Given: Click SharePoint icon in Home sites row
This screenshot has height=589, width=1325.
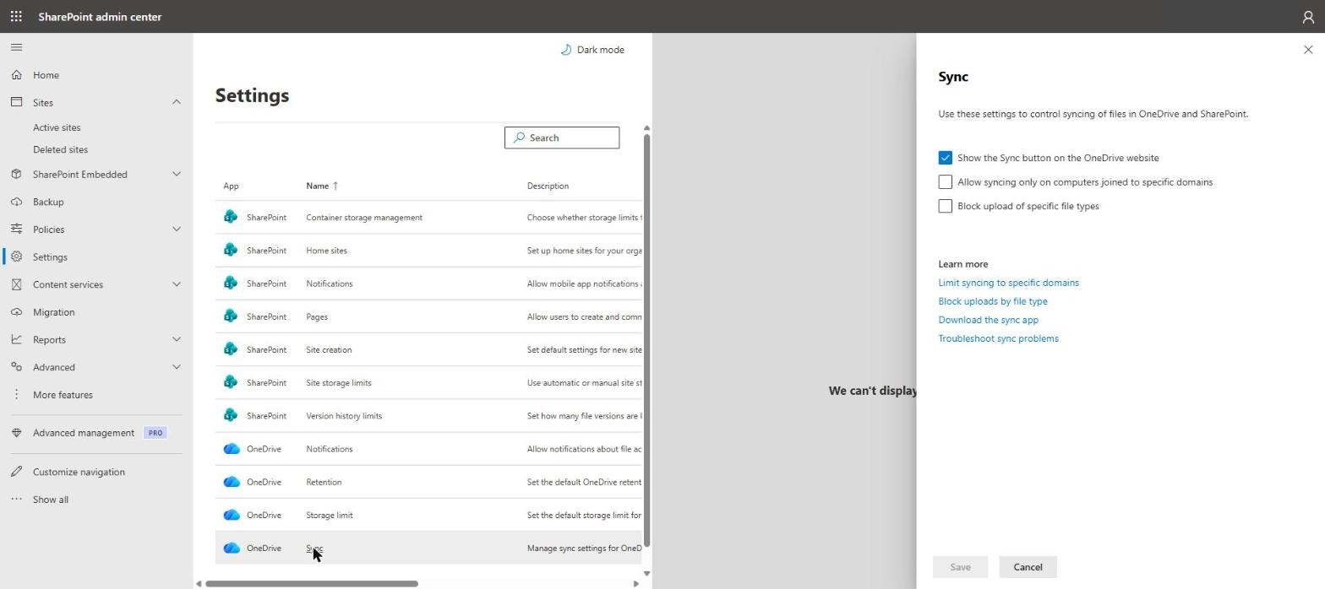Looking at the screenshot, I should (x=231, y=250).
